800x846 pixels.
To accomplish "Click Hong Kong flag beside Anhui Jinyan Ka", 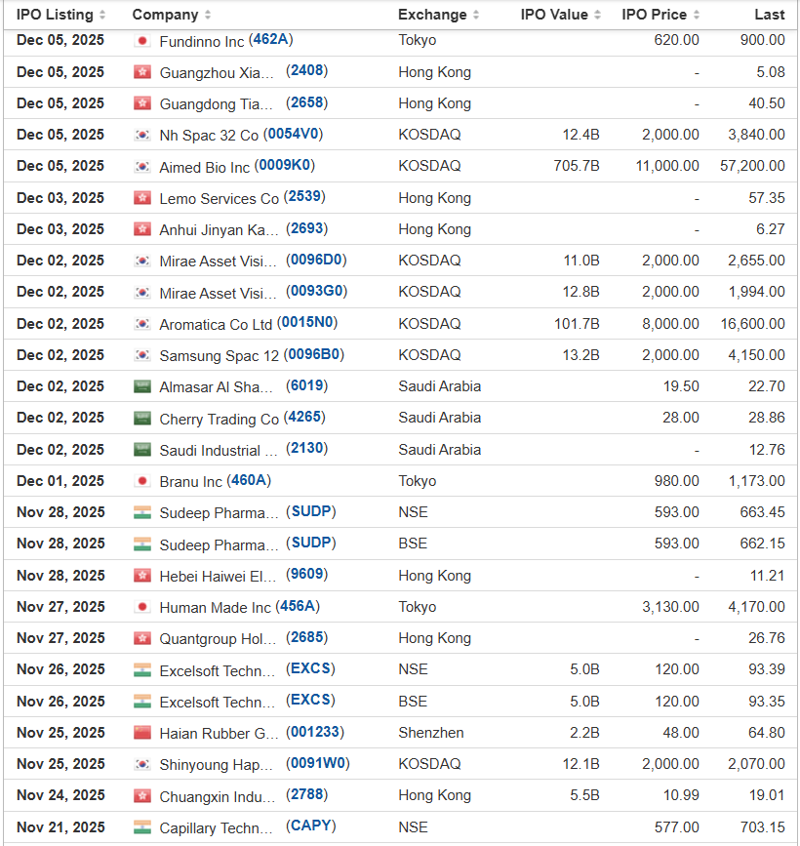I will tap(142, 229).
